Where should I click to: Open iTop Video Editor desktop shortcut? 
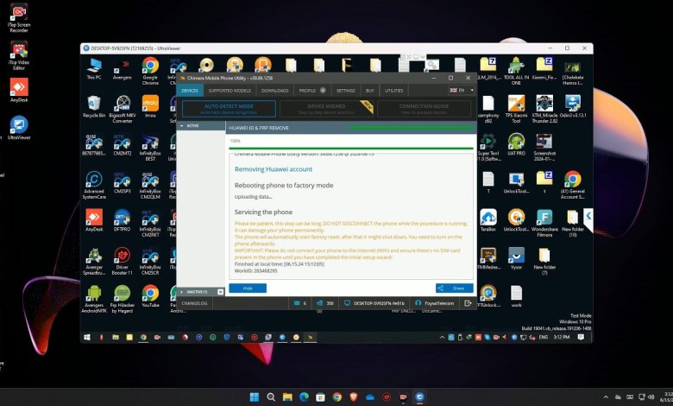(18, 56)
